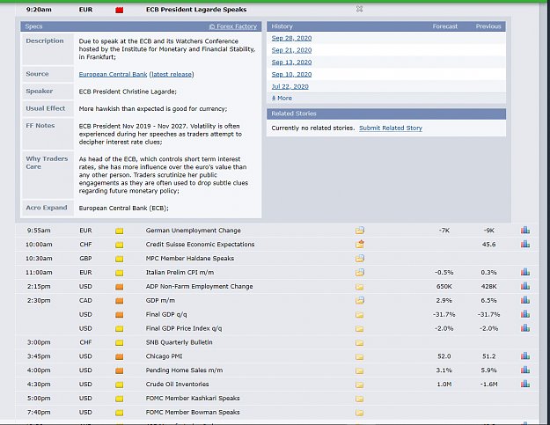Click orange impact icon for Chicago PMI
Screen dimensions: 550x425
tap(120, 356)
